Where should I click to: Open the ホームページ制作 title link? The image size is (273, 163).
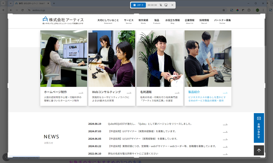click(x=56, y=92)
